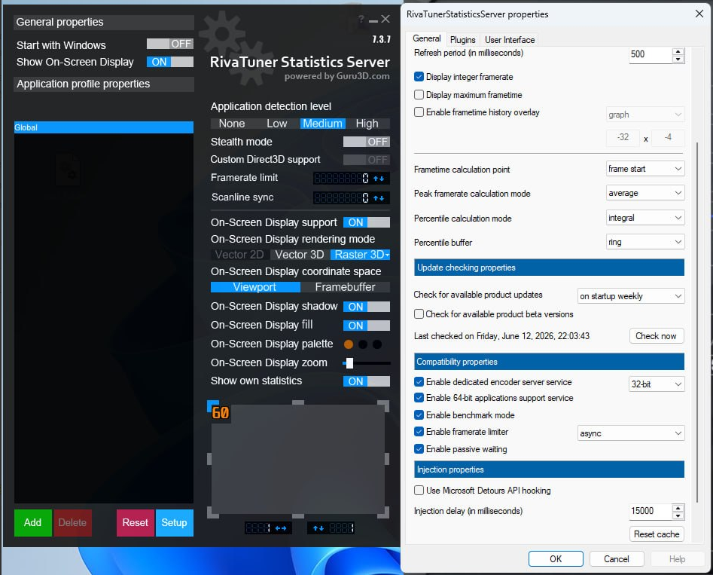Click the Raster 3D dropdown arrow
The image size is (713, 575).
tap(388, 255)
